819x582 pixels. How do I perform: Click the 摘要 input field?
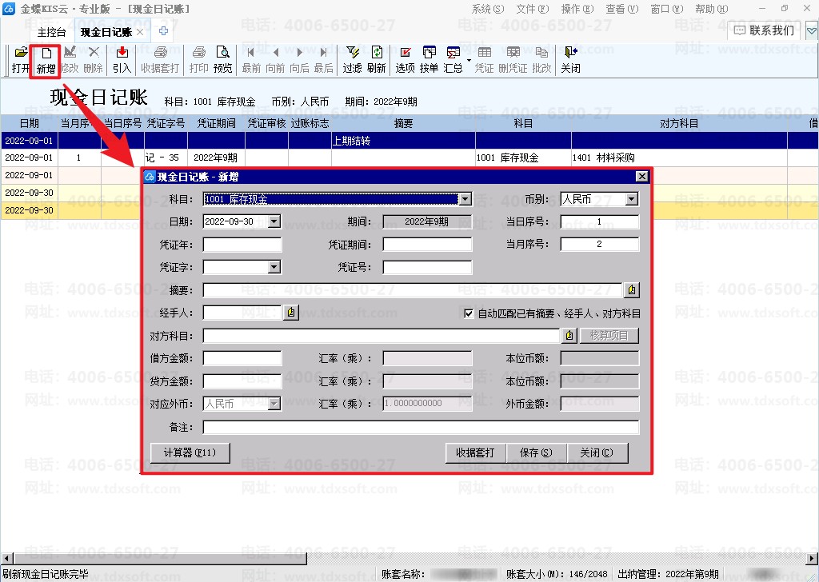(x=413, y=289)
